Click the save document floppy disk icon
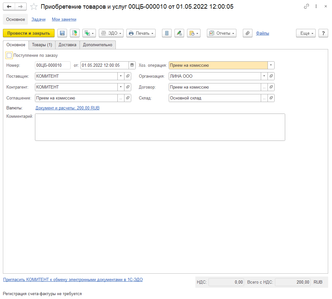 pyautogui.click(x=62, y=33)
